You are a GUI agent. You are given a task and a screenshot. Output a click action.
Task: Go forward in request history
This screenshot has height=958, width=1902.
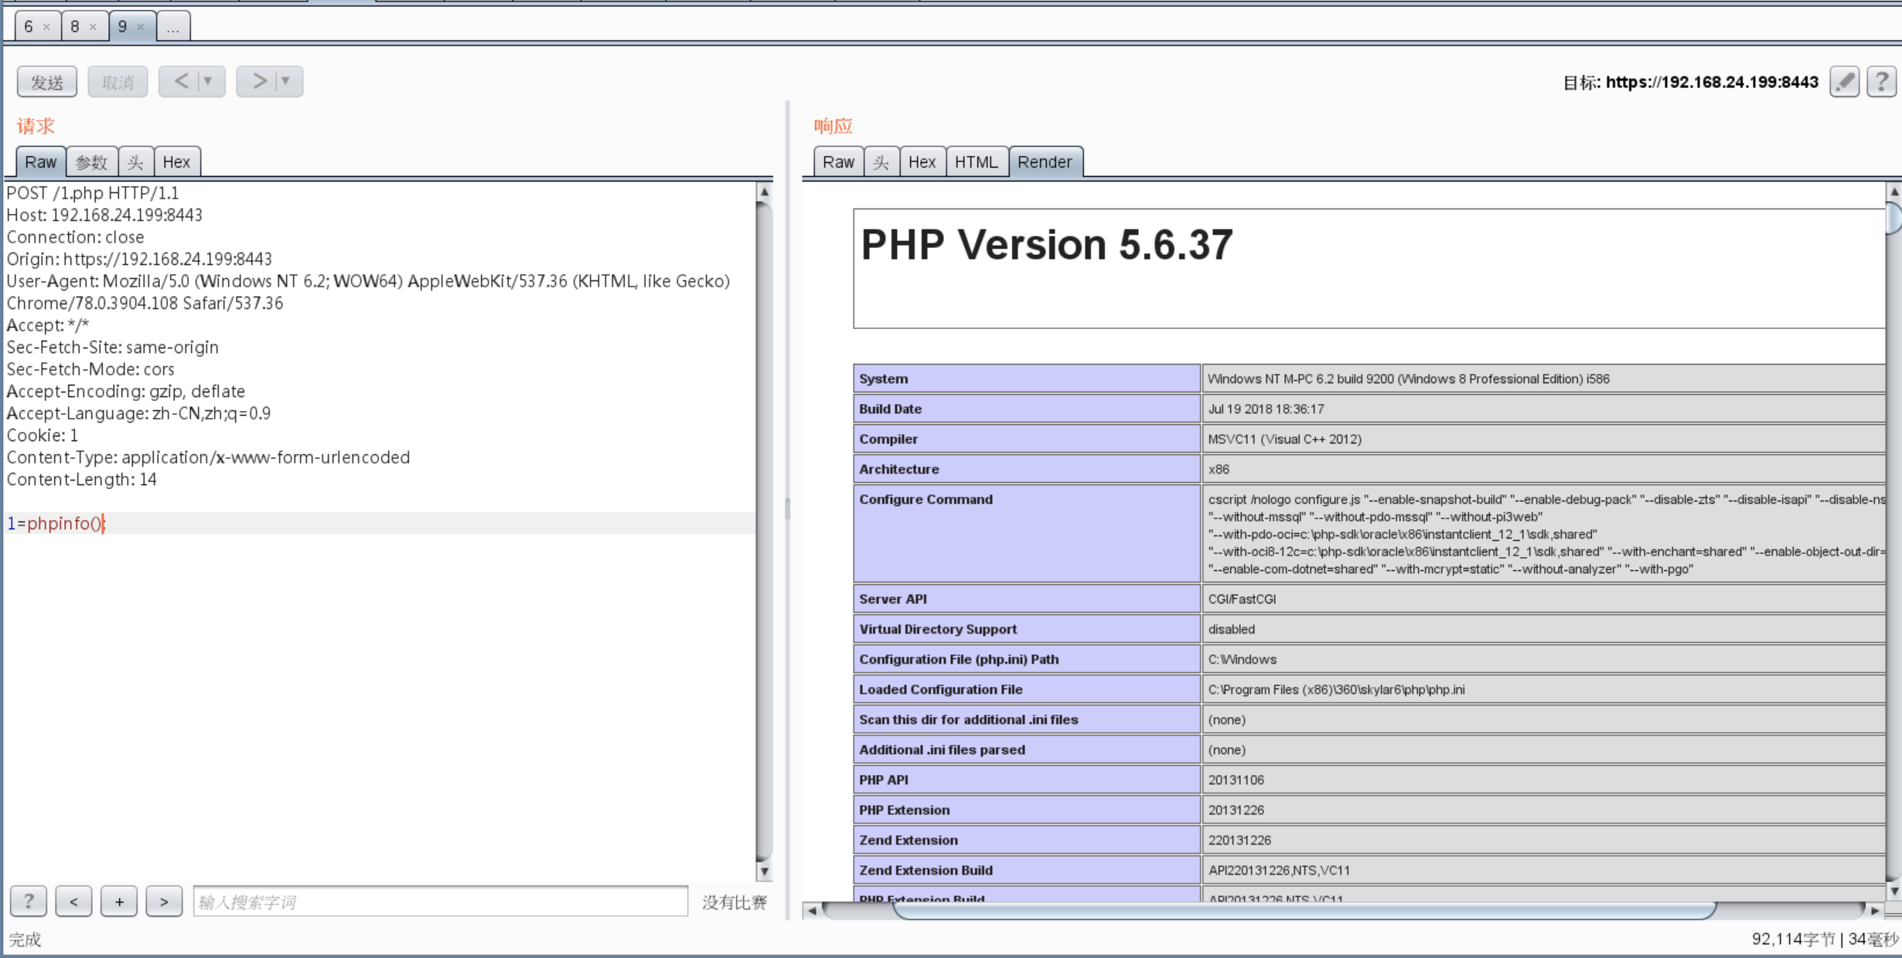click(x=260, y=81)
